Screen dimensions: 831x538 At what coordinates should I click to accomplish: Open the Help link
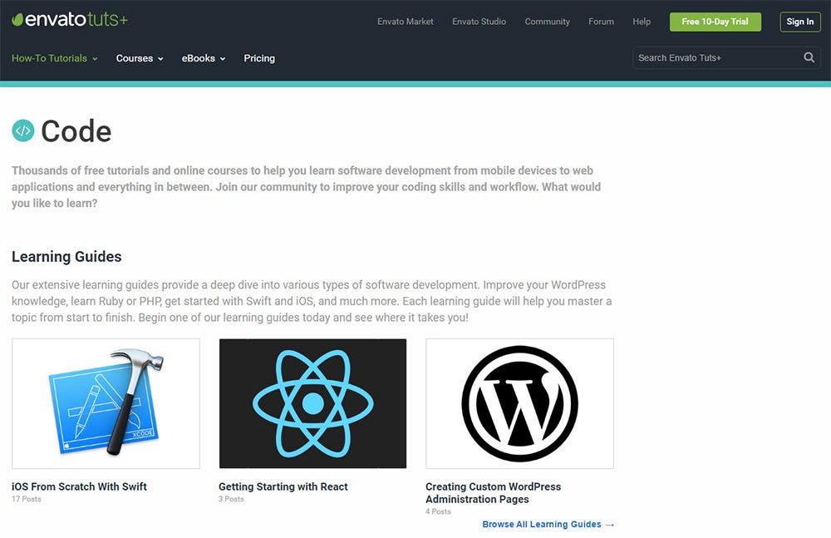642,22
